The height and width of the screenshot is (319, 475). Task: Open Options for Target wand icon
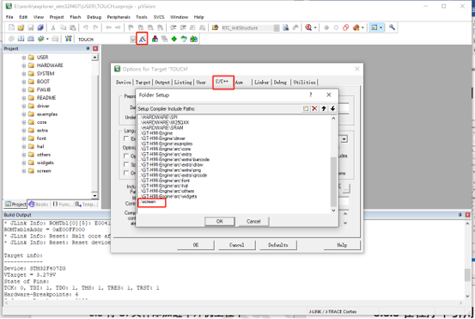pos(142,39)
